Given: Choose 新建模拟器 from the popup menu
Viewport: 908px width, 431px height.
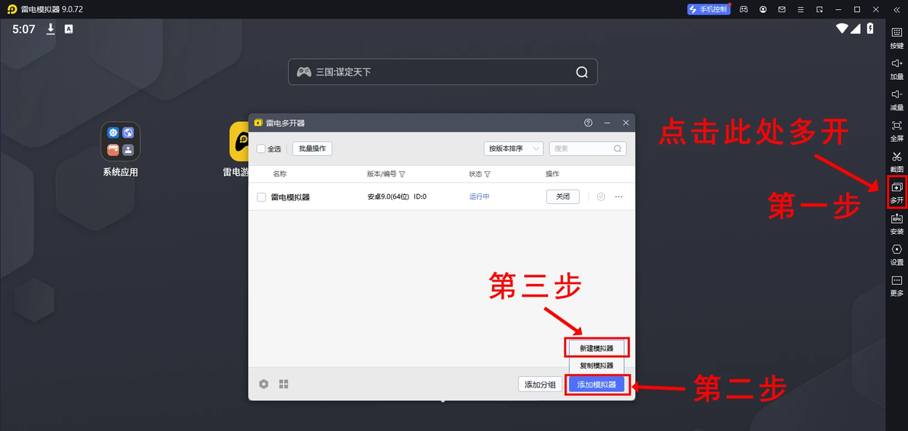Looking at the screenshot, I should point(596,348).
